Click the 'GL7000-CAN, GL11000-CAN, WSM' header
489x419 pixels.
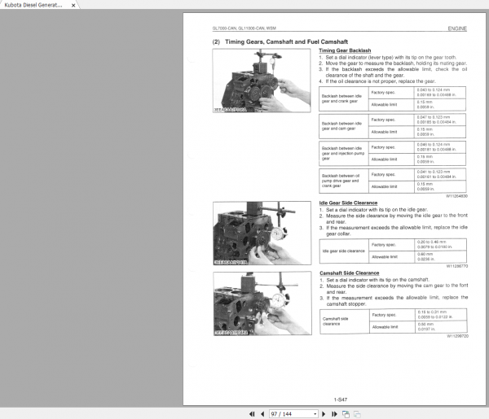click(x=244, y=28)
